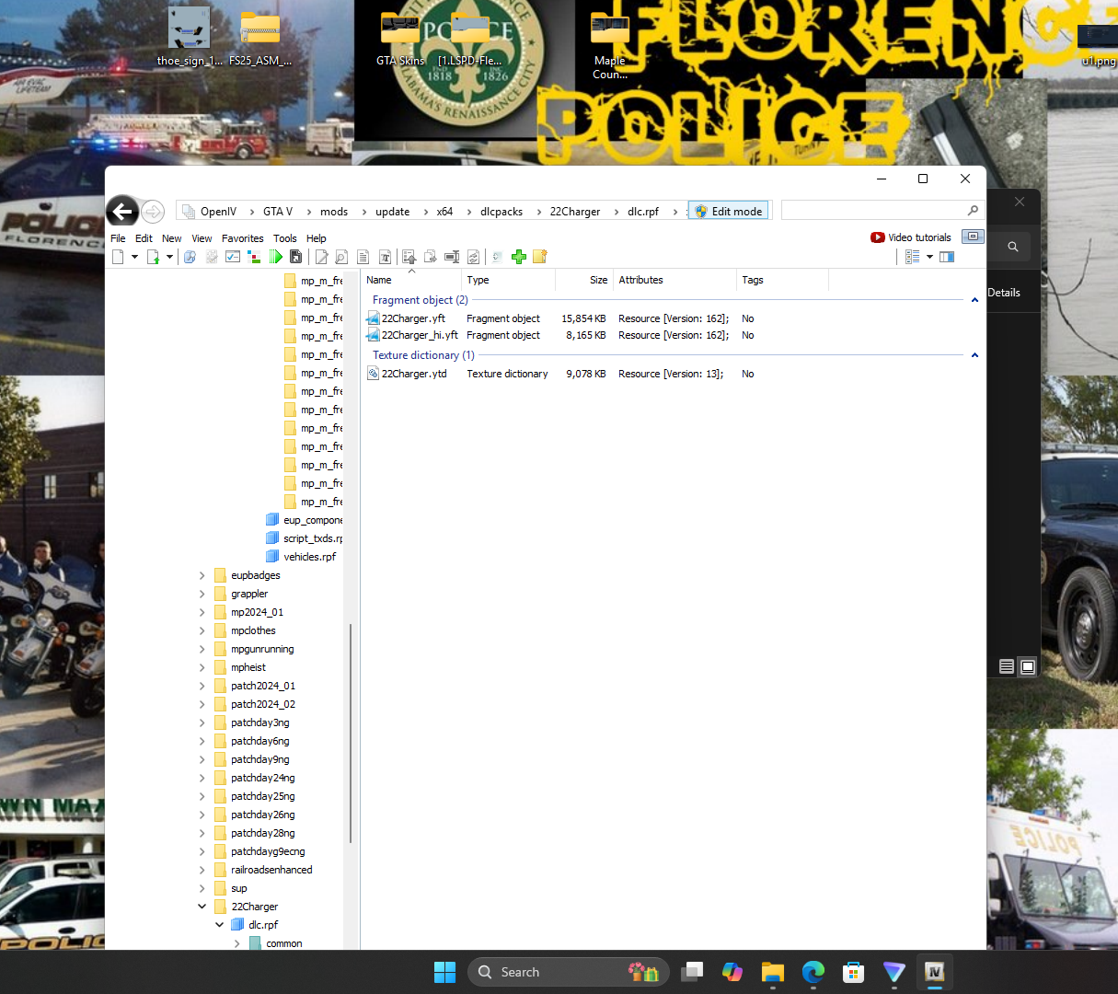
Task: Click the OpenIV search input field
Action: [x=872, y=211]
